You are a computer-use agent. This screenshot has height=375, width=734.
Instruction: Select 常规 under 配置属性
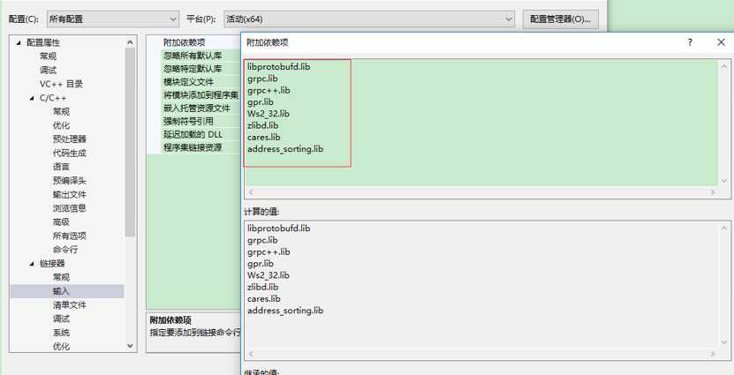[x=48, y=56]
